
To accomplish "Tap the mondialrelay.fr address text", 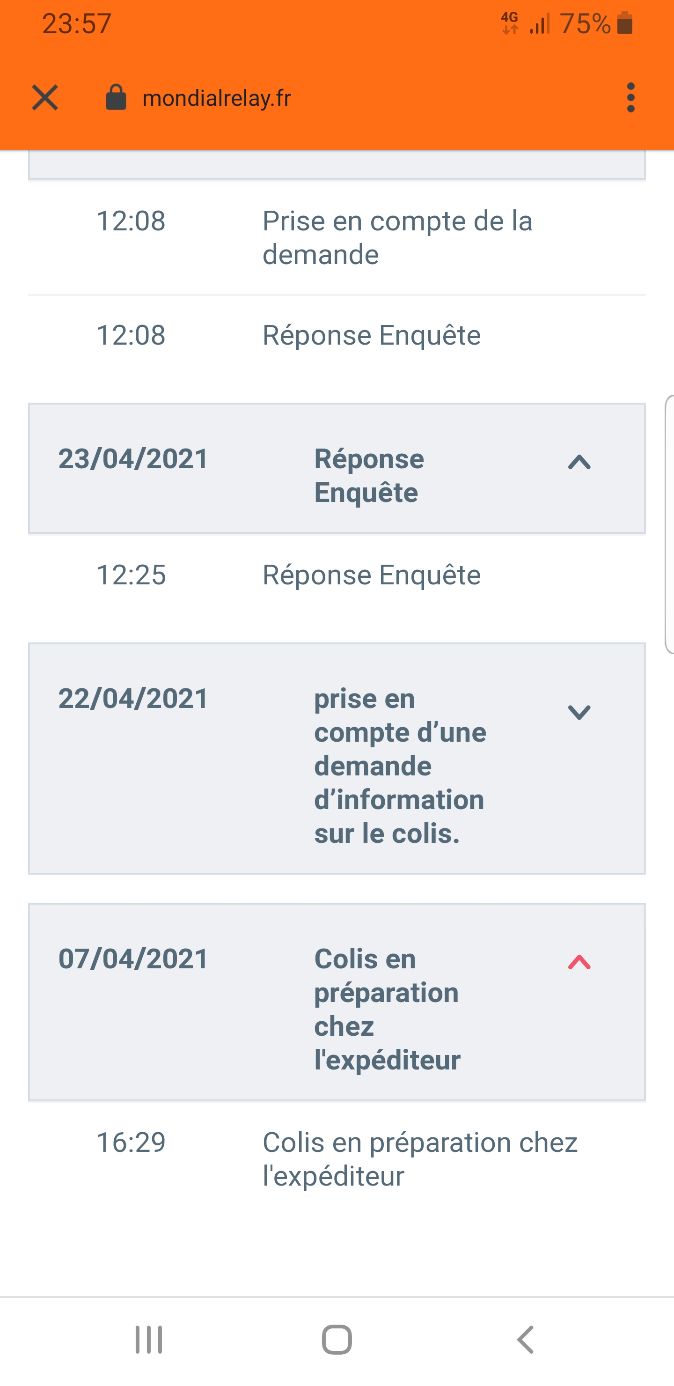I will [216, 98].
